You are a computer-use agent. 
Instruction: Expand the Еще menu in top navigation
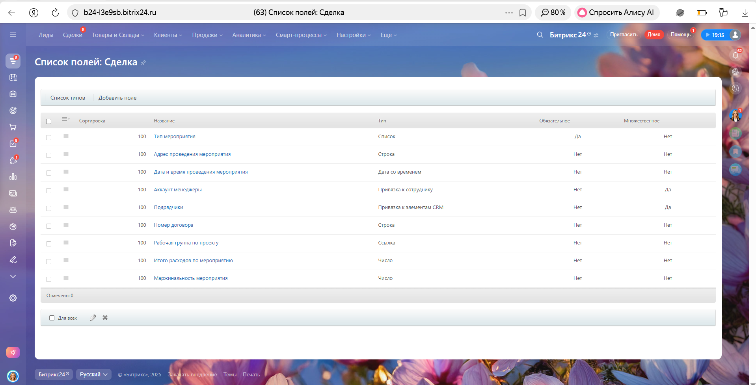pos(389,35)
